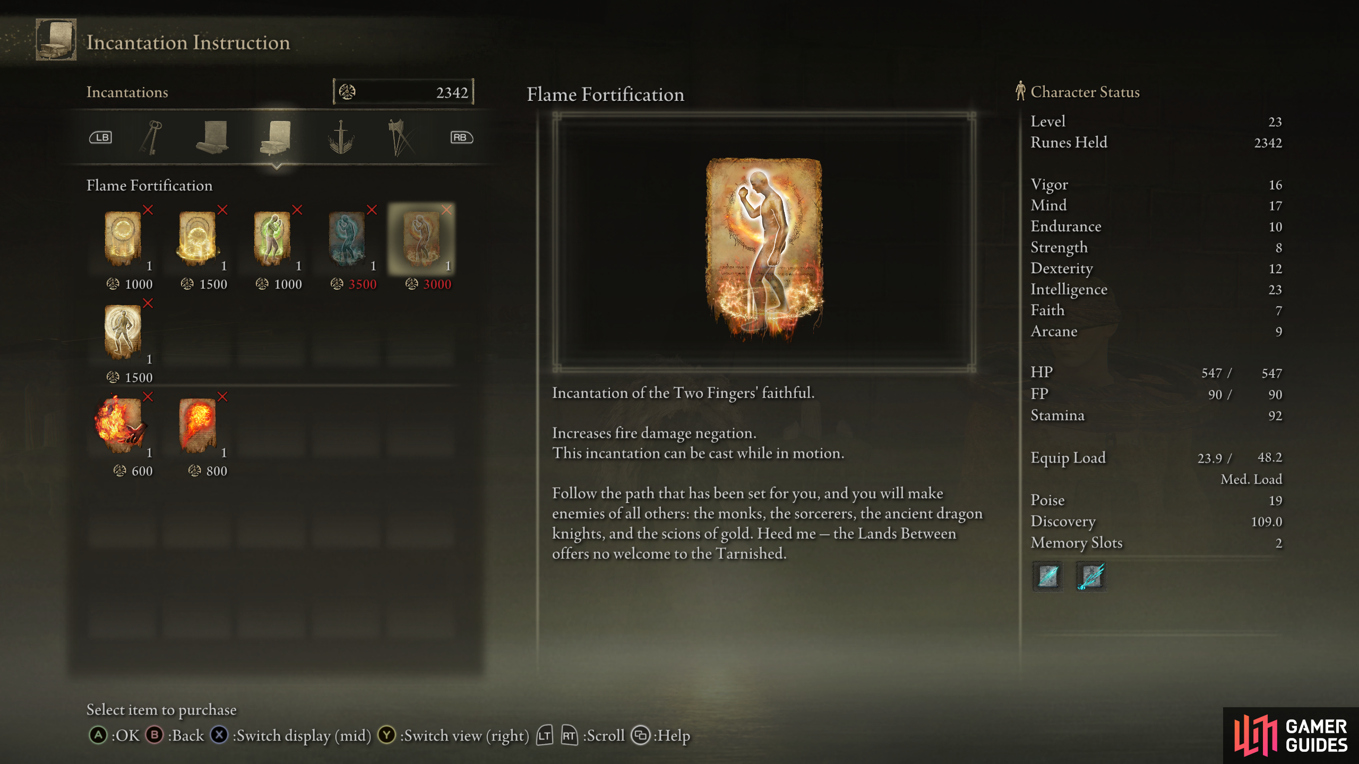Select the green figure incantation costing 1000
Viewport: 1359px width, 764px height.
[x=272, y=239]
